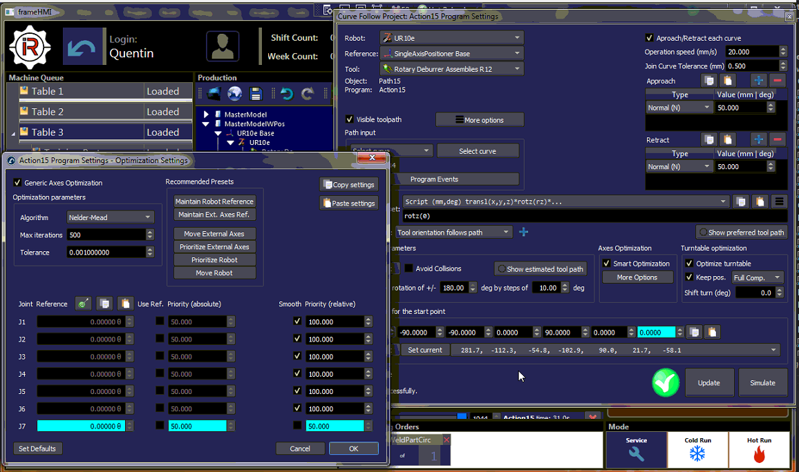Open the Algorithm Nelder-Mead dropdown
Viewport: 799px width, 472px height.
coord(111,217)
